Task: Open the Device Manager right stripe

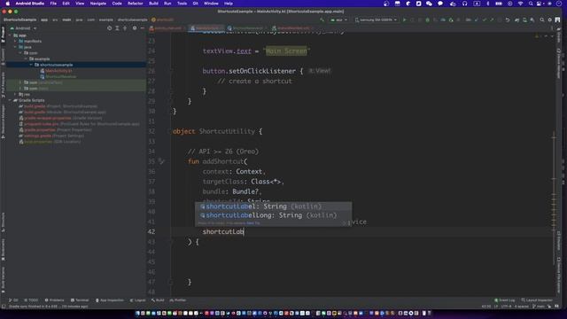Action: (x=559, y=63)
